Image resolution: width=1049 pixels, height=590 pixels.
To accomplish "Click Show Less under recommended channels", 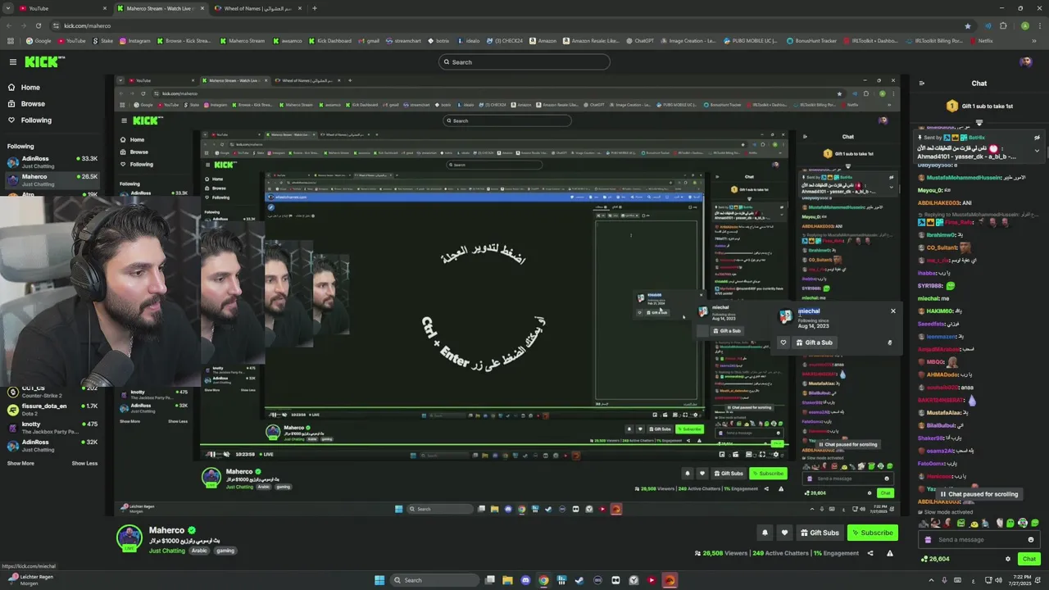I will pos(84,463).
